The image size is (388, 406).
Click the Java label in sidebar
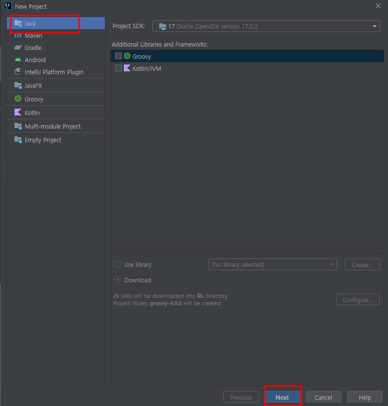(x=30, y=24)
